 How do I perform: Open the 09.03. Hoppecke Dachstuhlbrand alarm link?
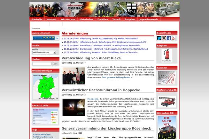point(106,49)
